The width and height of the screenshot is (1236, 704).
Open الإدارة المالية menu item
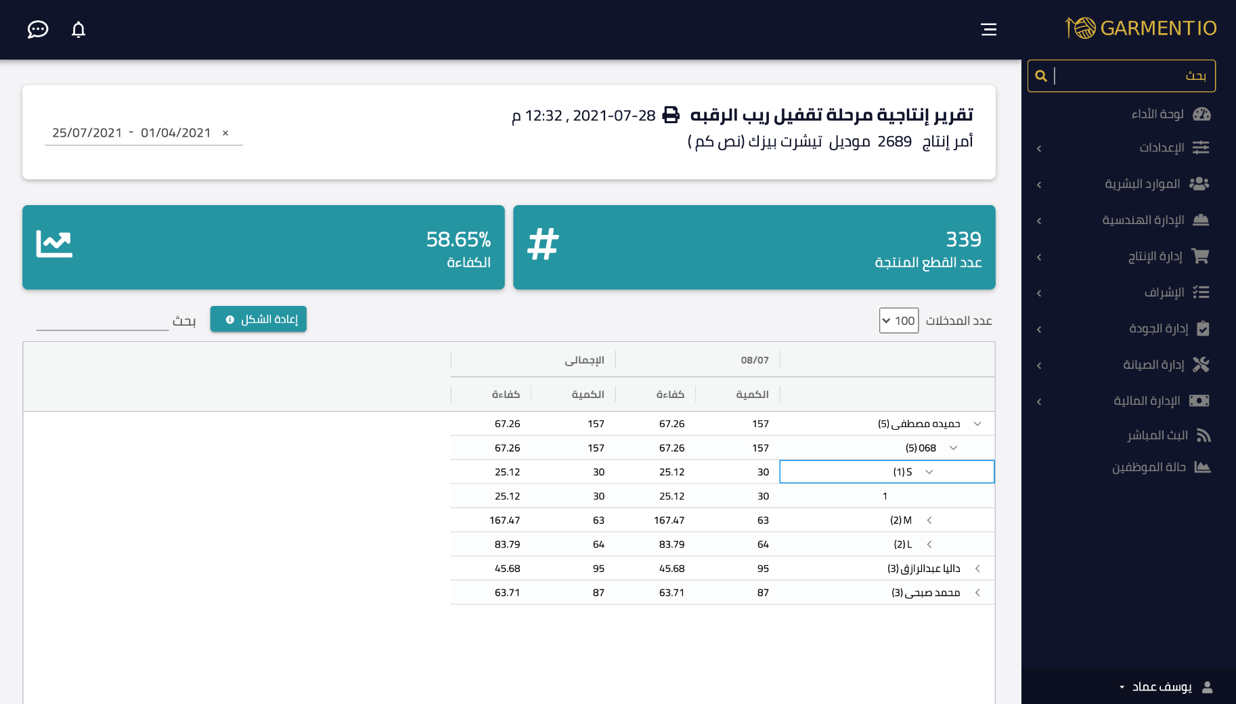(x=1147, y=401)
